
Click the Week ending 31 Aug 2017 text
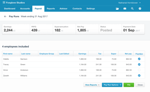(x=34, y=16)
